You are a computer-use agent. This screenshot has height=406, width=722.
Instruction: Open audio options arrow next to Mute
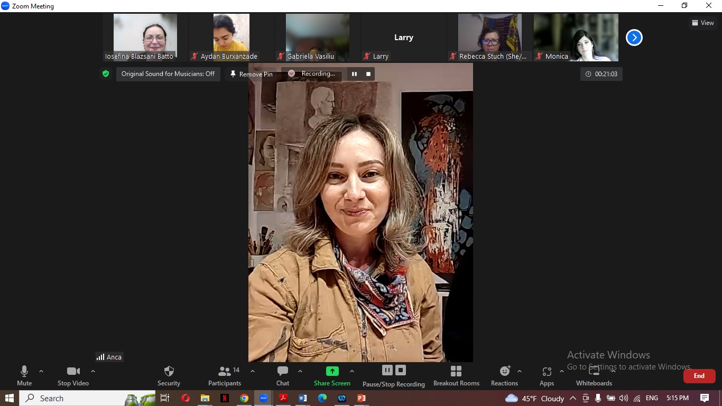(x=41, y=371)
